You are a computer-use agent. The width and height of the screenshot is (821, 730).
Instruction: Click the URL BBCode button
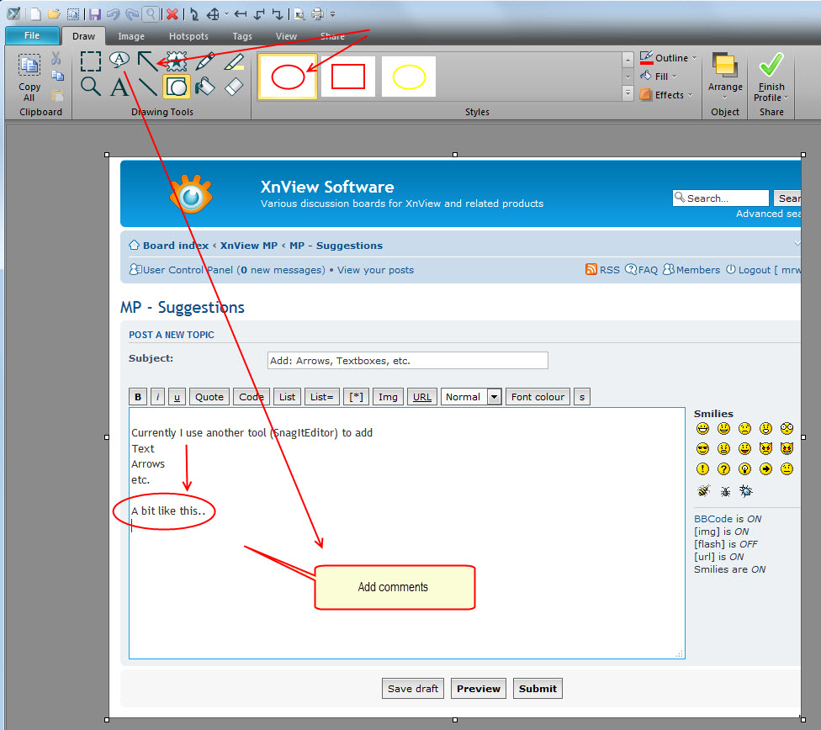pyautogui.click(x=422, y=397)
